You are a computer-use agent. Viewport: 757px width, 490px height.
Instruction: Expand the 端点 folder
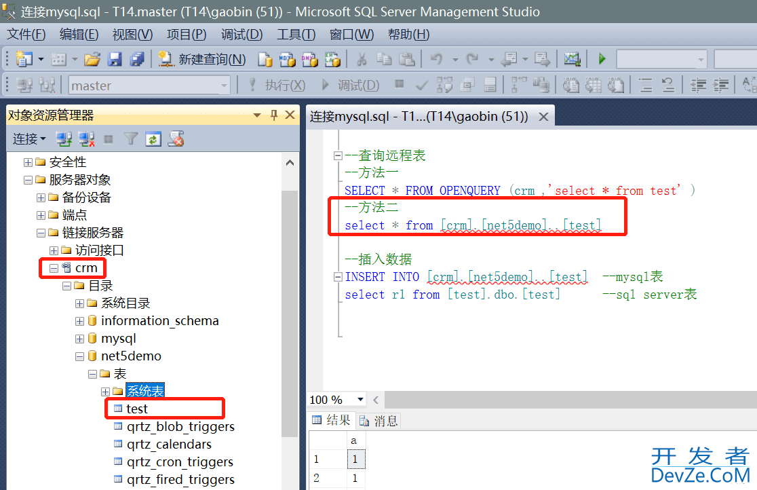point(41,216)
